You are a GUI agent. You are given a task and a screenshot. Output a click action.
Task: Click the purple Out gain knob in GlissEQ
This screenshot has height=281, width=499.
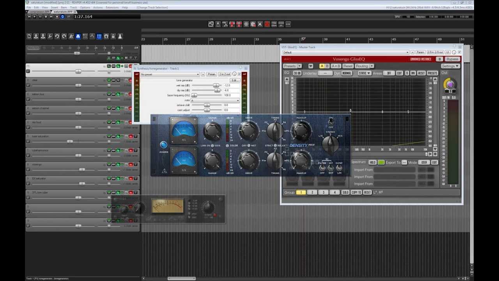(x=450, y=84)
